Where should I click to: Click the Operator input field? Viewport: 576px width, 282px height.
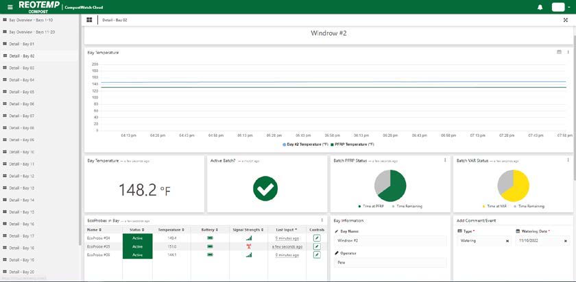coord(390,263)
